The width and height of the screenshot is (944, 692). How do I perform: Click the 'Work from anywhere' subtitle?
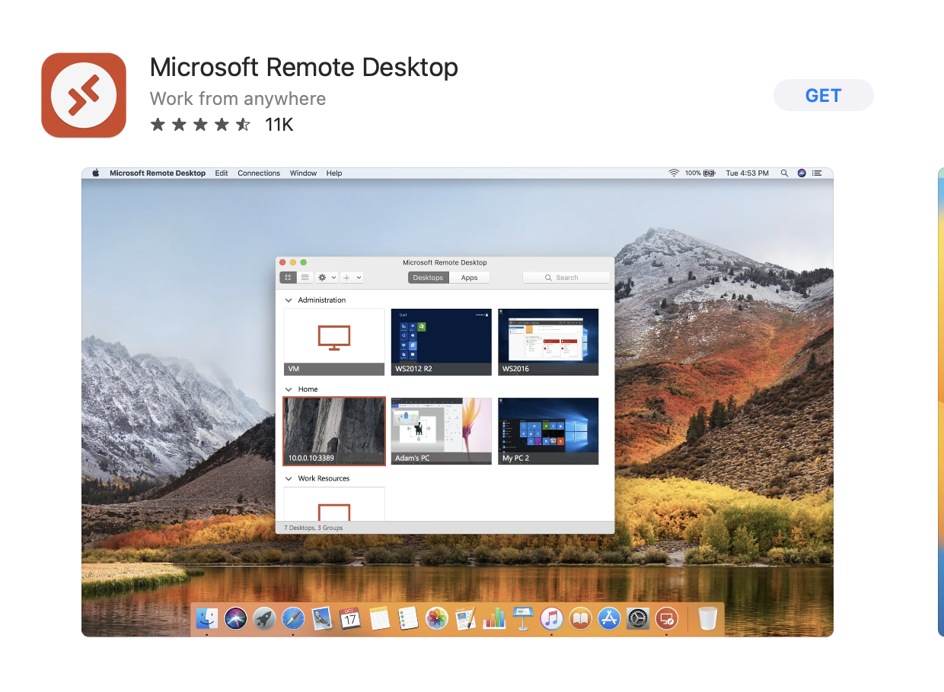coord(238,99)
